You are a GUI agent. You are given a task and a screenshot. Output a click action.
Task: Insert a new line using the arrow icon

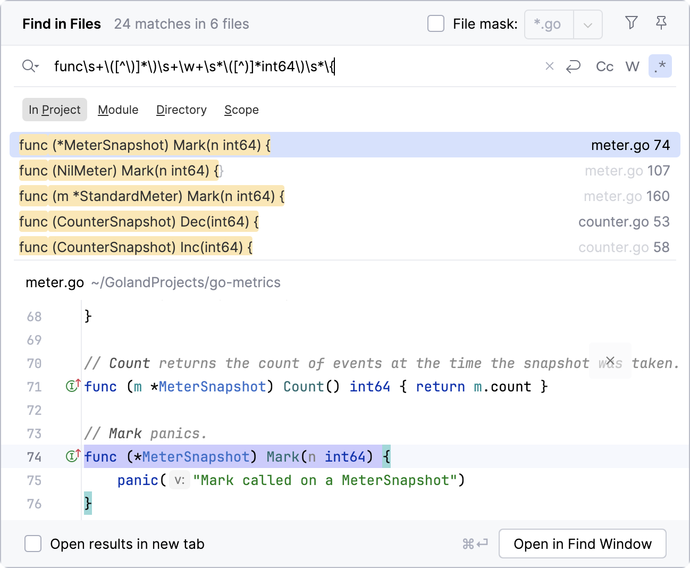coord(574,66)
